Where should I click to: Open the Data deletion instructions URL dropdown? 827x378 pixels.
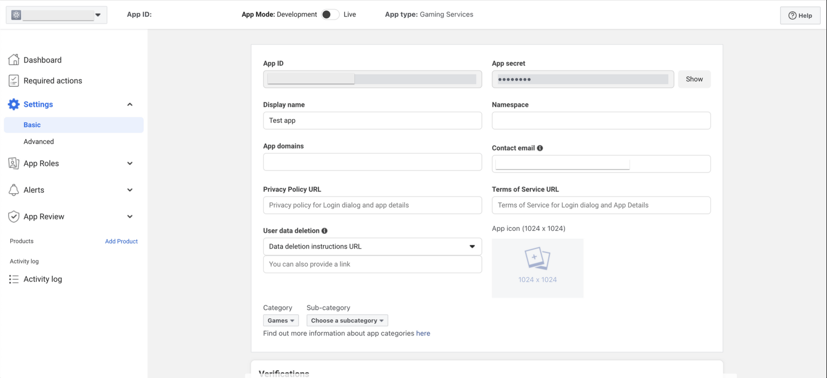click(372, 246)
